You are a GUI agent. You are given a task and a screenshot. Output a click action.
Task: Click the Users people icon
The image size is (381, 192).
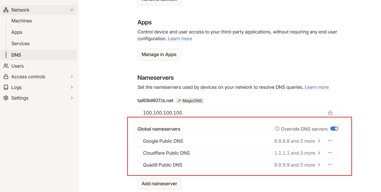[6, 66]
